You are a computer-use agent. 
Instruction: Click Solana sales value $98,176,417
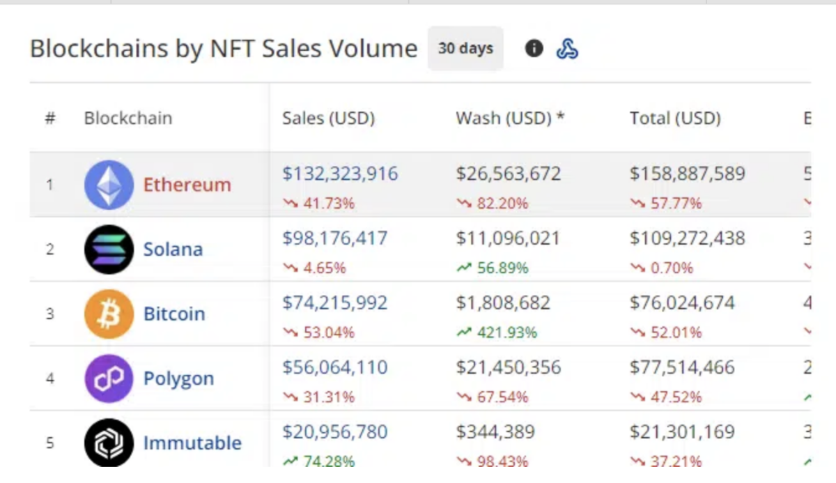click(x=334, y=238)
